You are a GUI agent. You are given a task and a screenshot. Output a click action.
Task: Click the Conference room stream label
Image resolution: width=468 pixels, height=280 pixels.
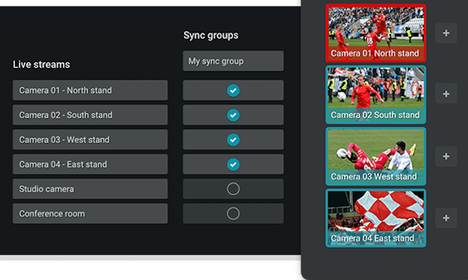click(x=90, y=213)
